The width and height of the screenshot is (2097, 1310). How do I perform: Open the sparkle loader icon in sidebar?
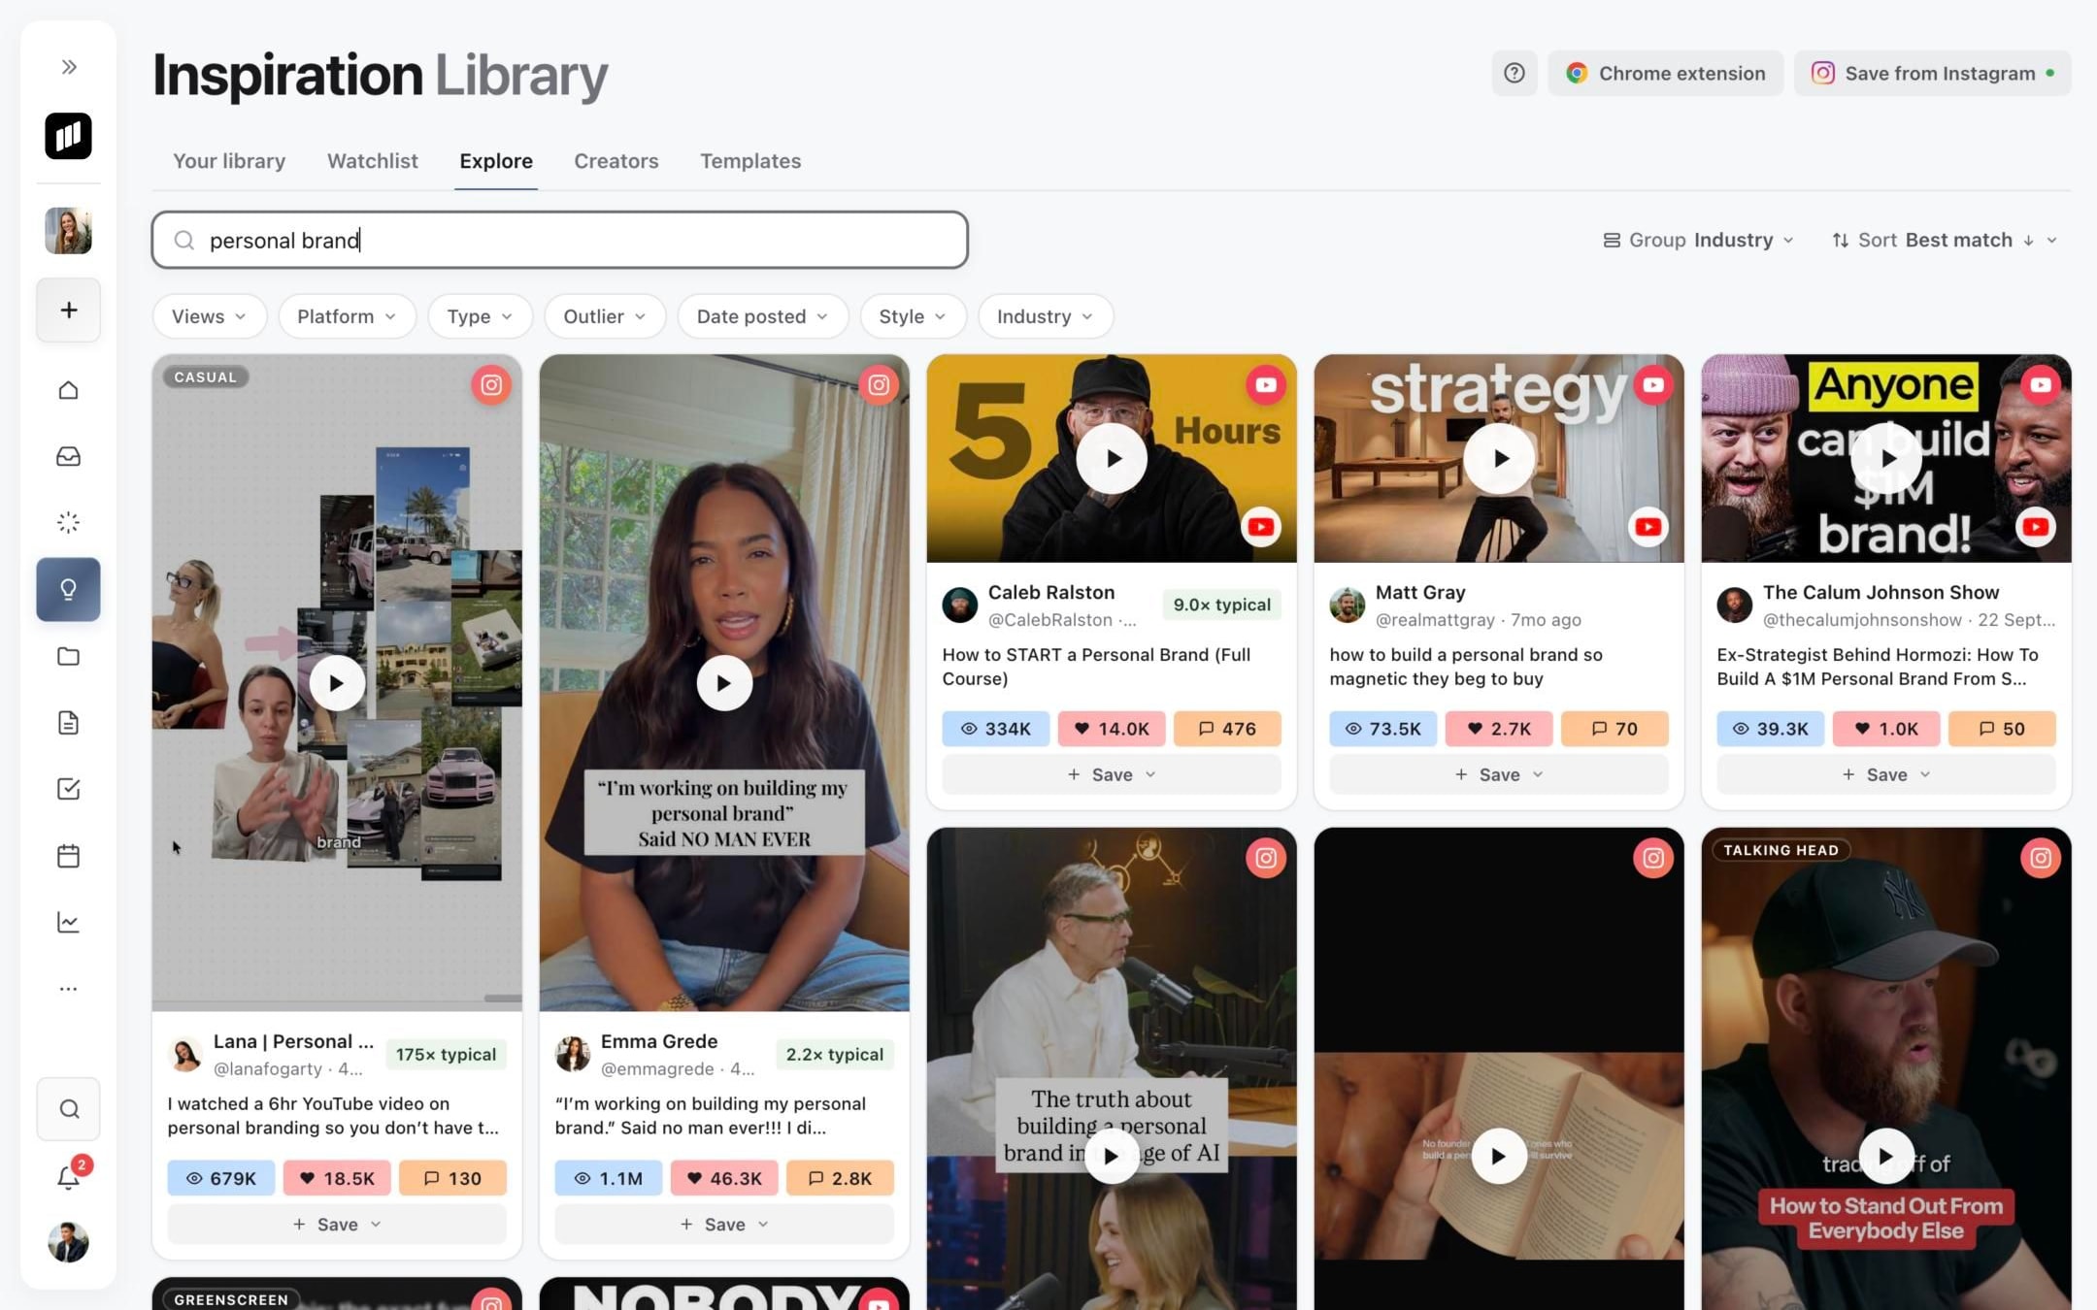tap(68, 523)
